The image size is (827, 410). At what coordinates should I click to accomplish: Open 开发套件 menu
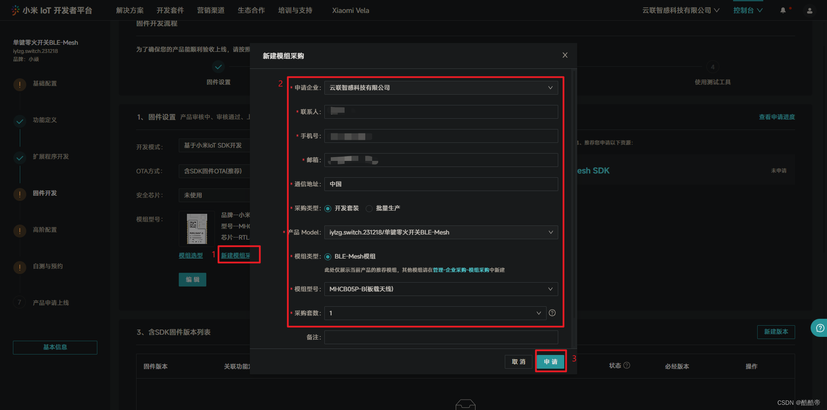tap(170, 10)
